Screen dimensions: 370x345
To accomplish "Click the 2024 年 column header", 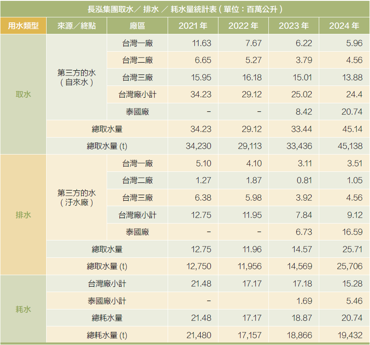I will click(x=344, y=26).
